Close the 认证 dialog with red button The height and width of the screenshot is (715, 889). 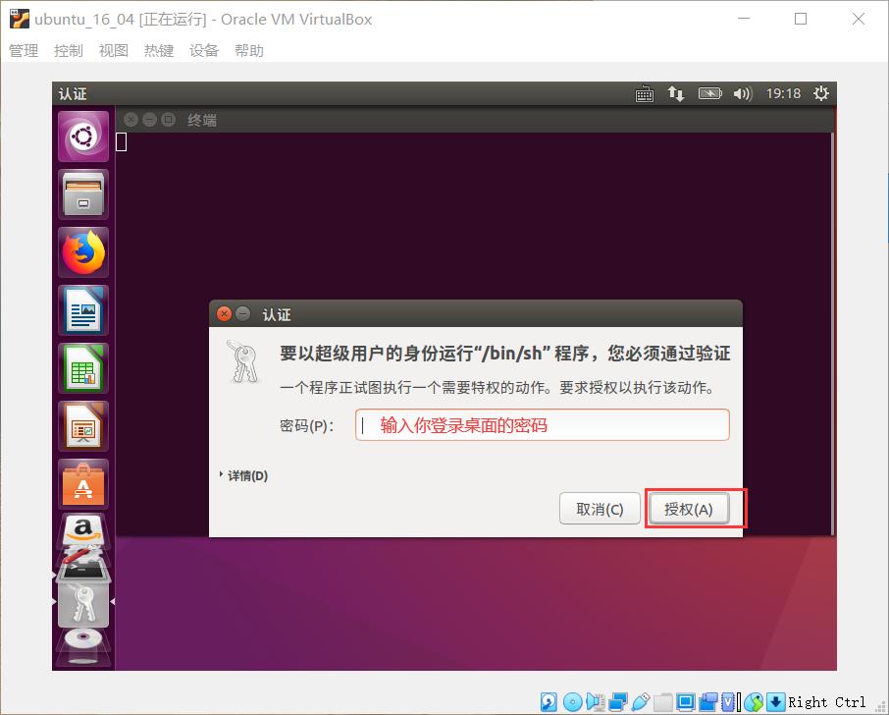pos(225,314)
